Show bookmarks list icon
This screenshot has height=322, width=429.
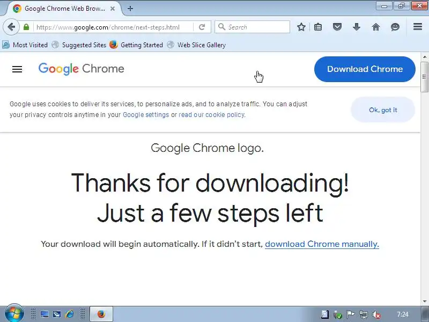pos(318,27)
